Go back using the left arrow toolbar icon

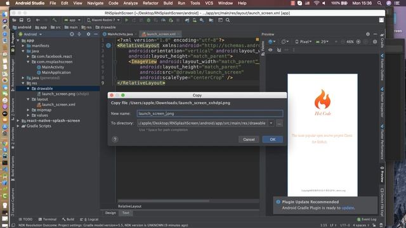tap(38, 20)
